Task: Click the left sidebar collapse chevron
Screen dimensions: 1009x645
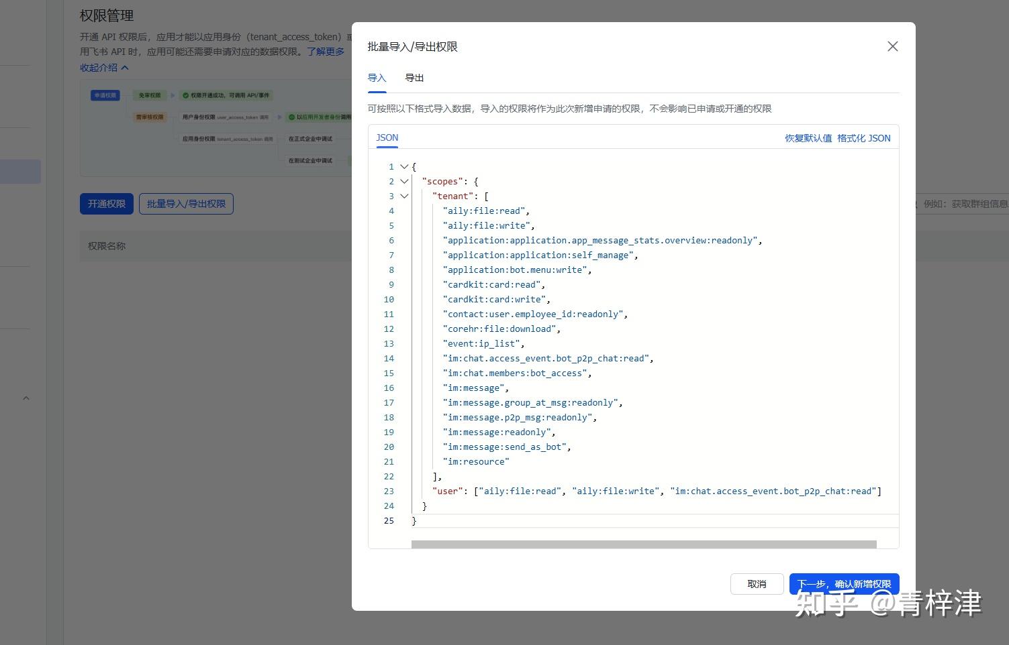Action: pyautogui.click(x=26, y=398)
